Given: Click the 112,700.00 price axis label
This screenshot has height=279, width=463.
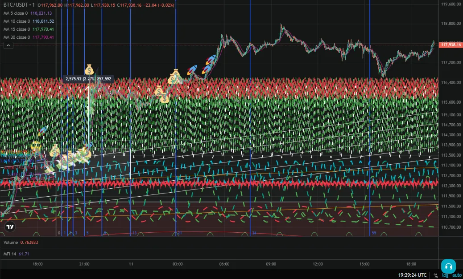Looking at the screenshot, I should [451, 176].
